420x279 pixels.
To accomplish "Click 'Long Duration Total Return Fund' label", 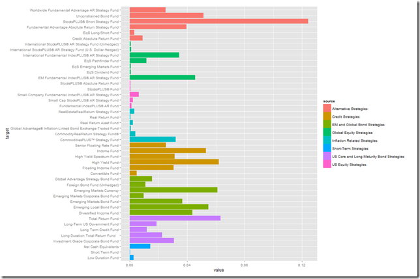I will (x=89, y=235).
